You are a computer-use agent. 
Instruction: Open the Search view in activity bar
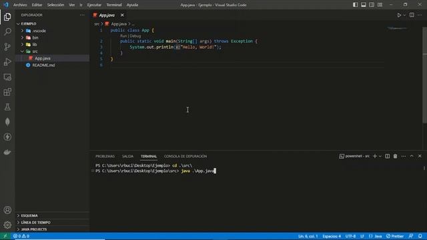click(7, 32)
